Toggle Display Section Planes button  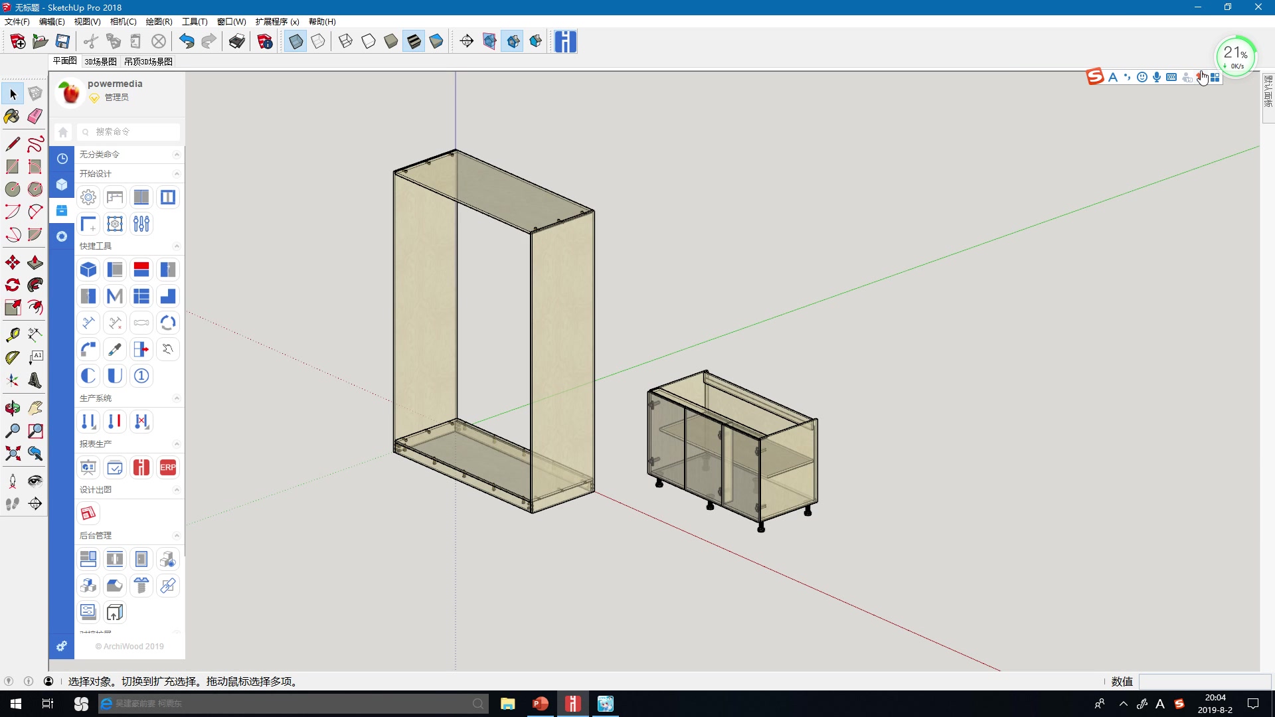(489, 42)
